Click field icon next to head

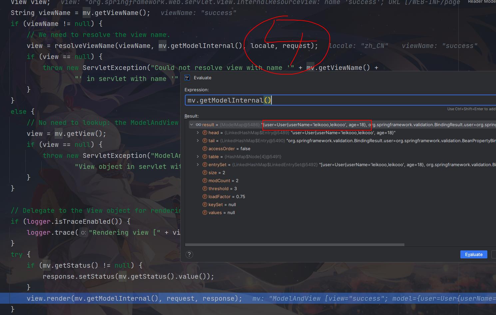point(205,133)
